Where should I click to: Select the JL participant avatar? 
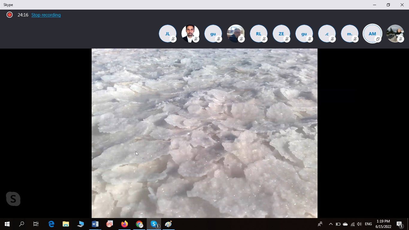(x=168, y=34)
